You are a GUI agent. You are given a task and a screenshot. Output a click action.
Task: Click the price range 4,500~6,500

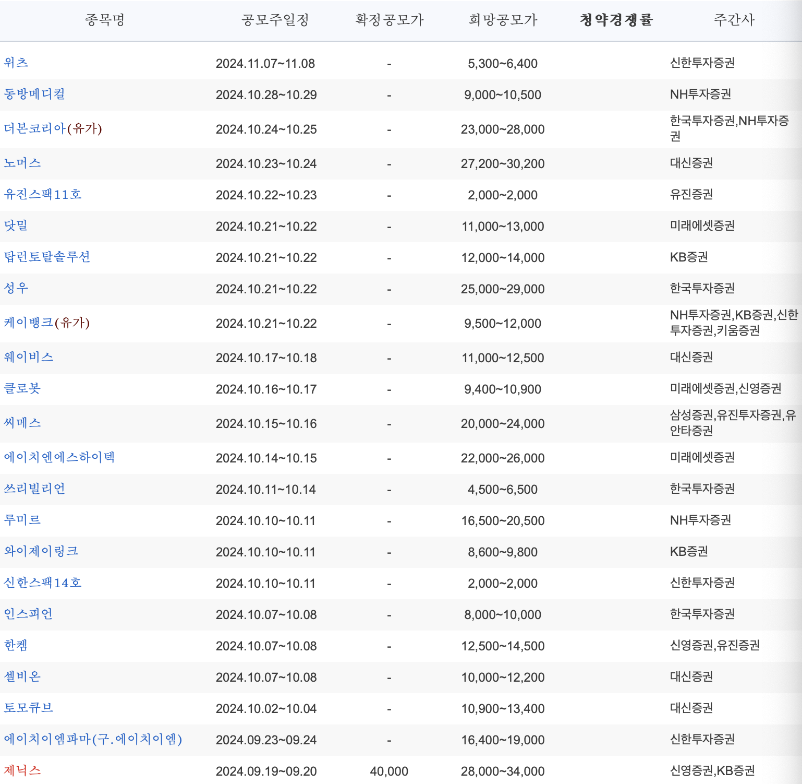[503, 490]
